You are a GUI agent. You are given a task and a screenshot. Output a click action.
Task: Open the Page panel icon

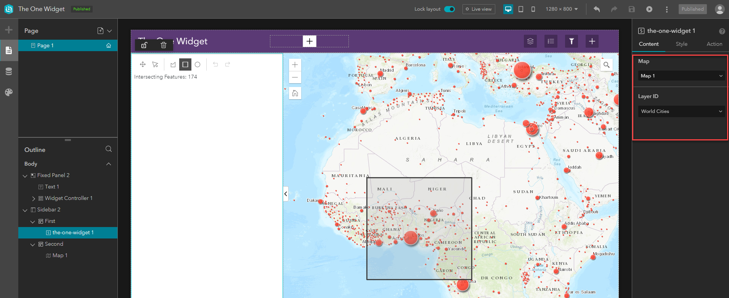[x=9, y=50]
